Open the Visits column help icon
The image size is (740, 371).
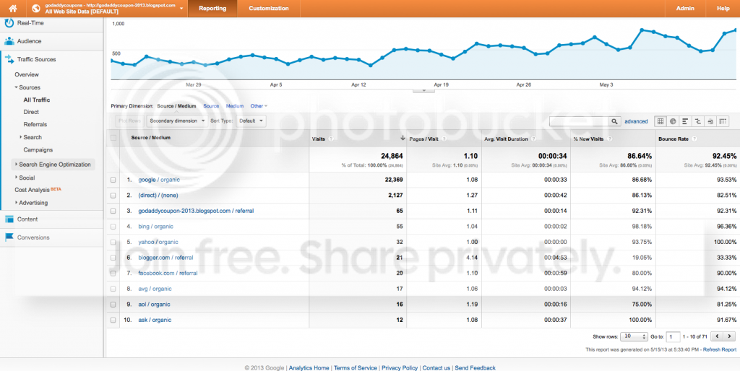point(331,139)
